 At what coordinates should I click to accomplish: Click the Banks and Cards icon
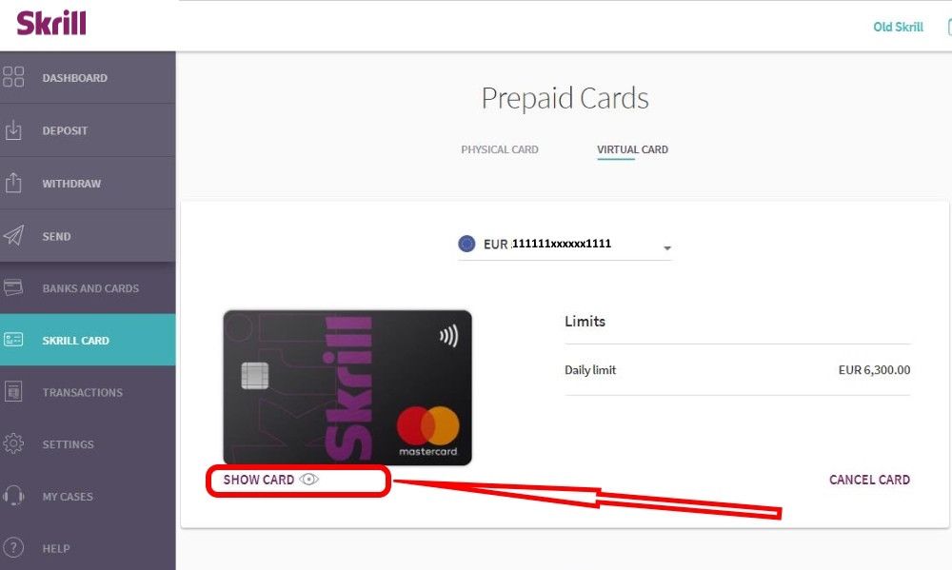pos(13,287)
